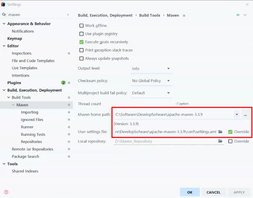Browse for Maven home path via ellipsis

[x=246, y=115]
